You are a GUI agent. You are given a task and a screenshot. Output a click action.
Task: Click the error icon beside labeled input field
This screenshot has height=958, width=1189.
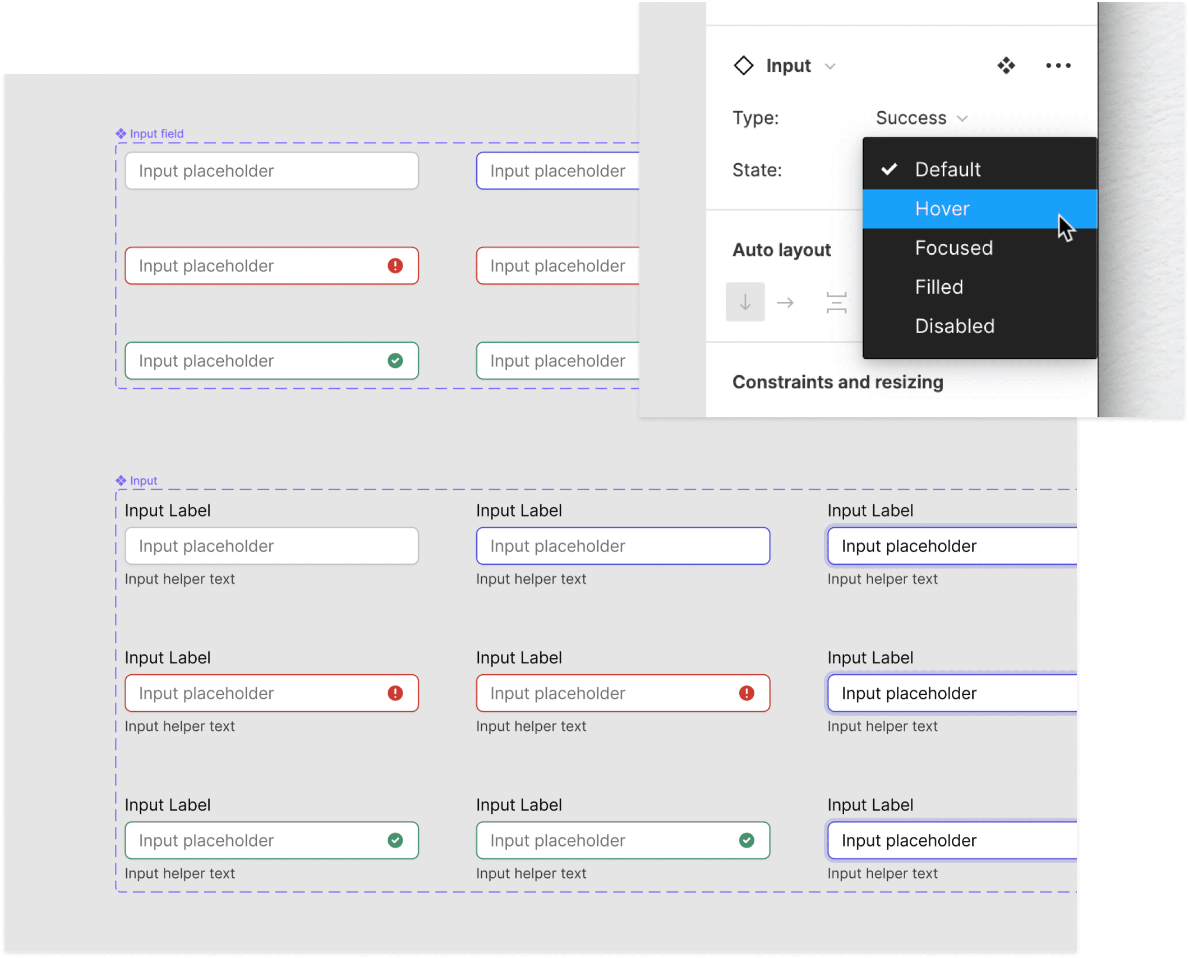[x=395, y=693]
